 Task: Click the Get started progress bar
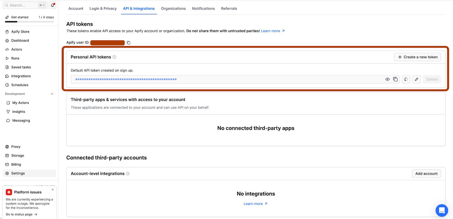point(29,22)
